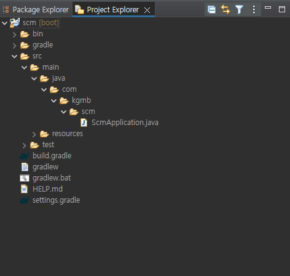Select the 'src' folder name
This screenshot has height=276, width=290.
(x=37, y=56)
